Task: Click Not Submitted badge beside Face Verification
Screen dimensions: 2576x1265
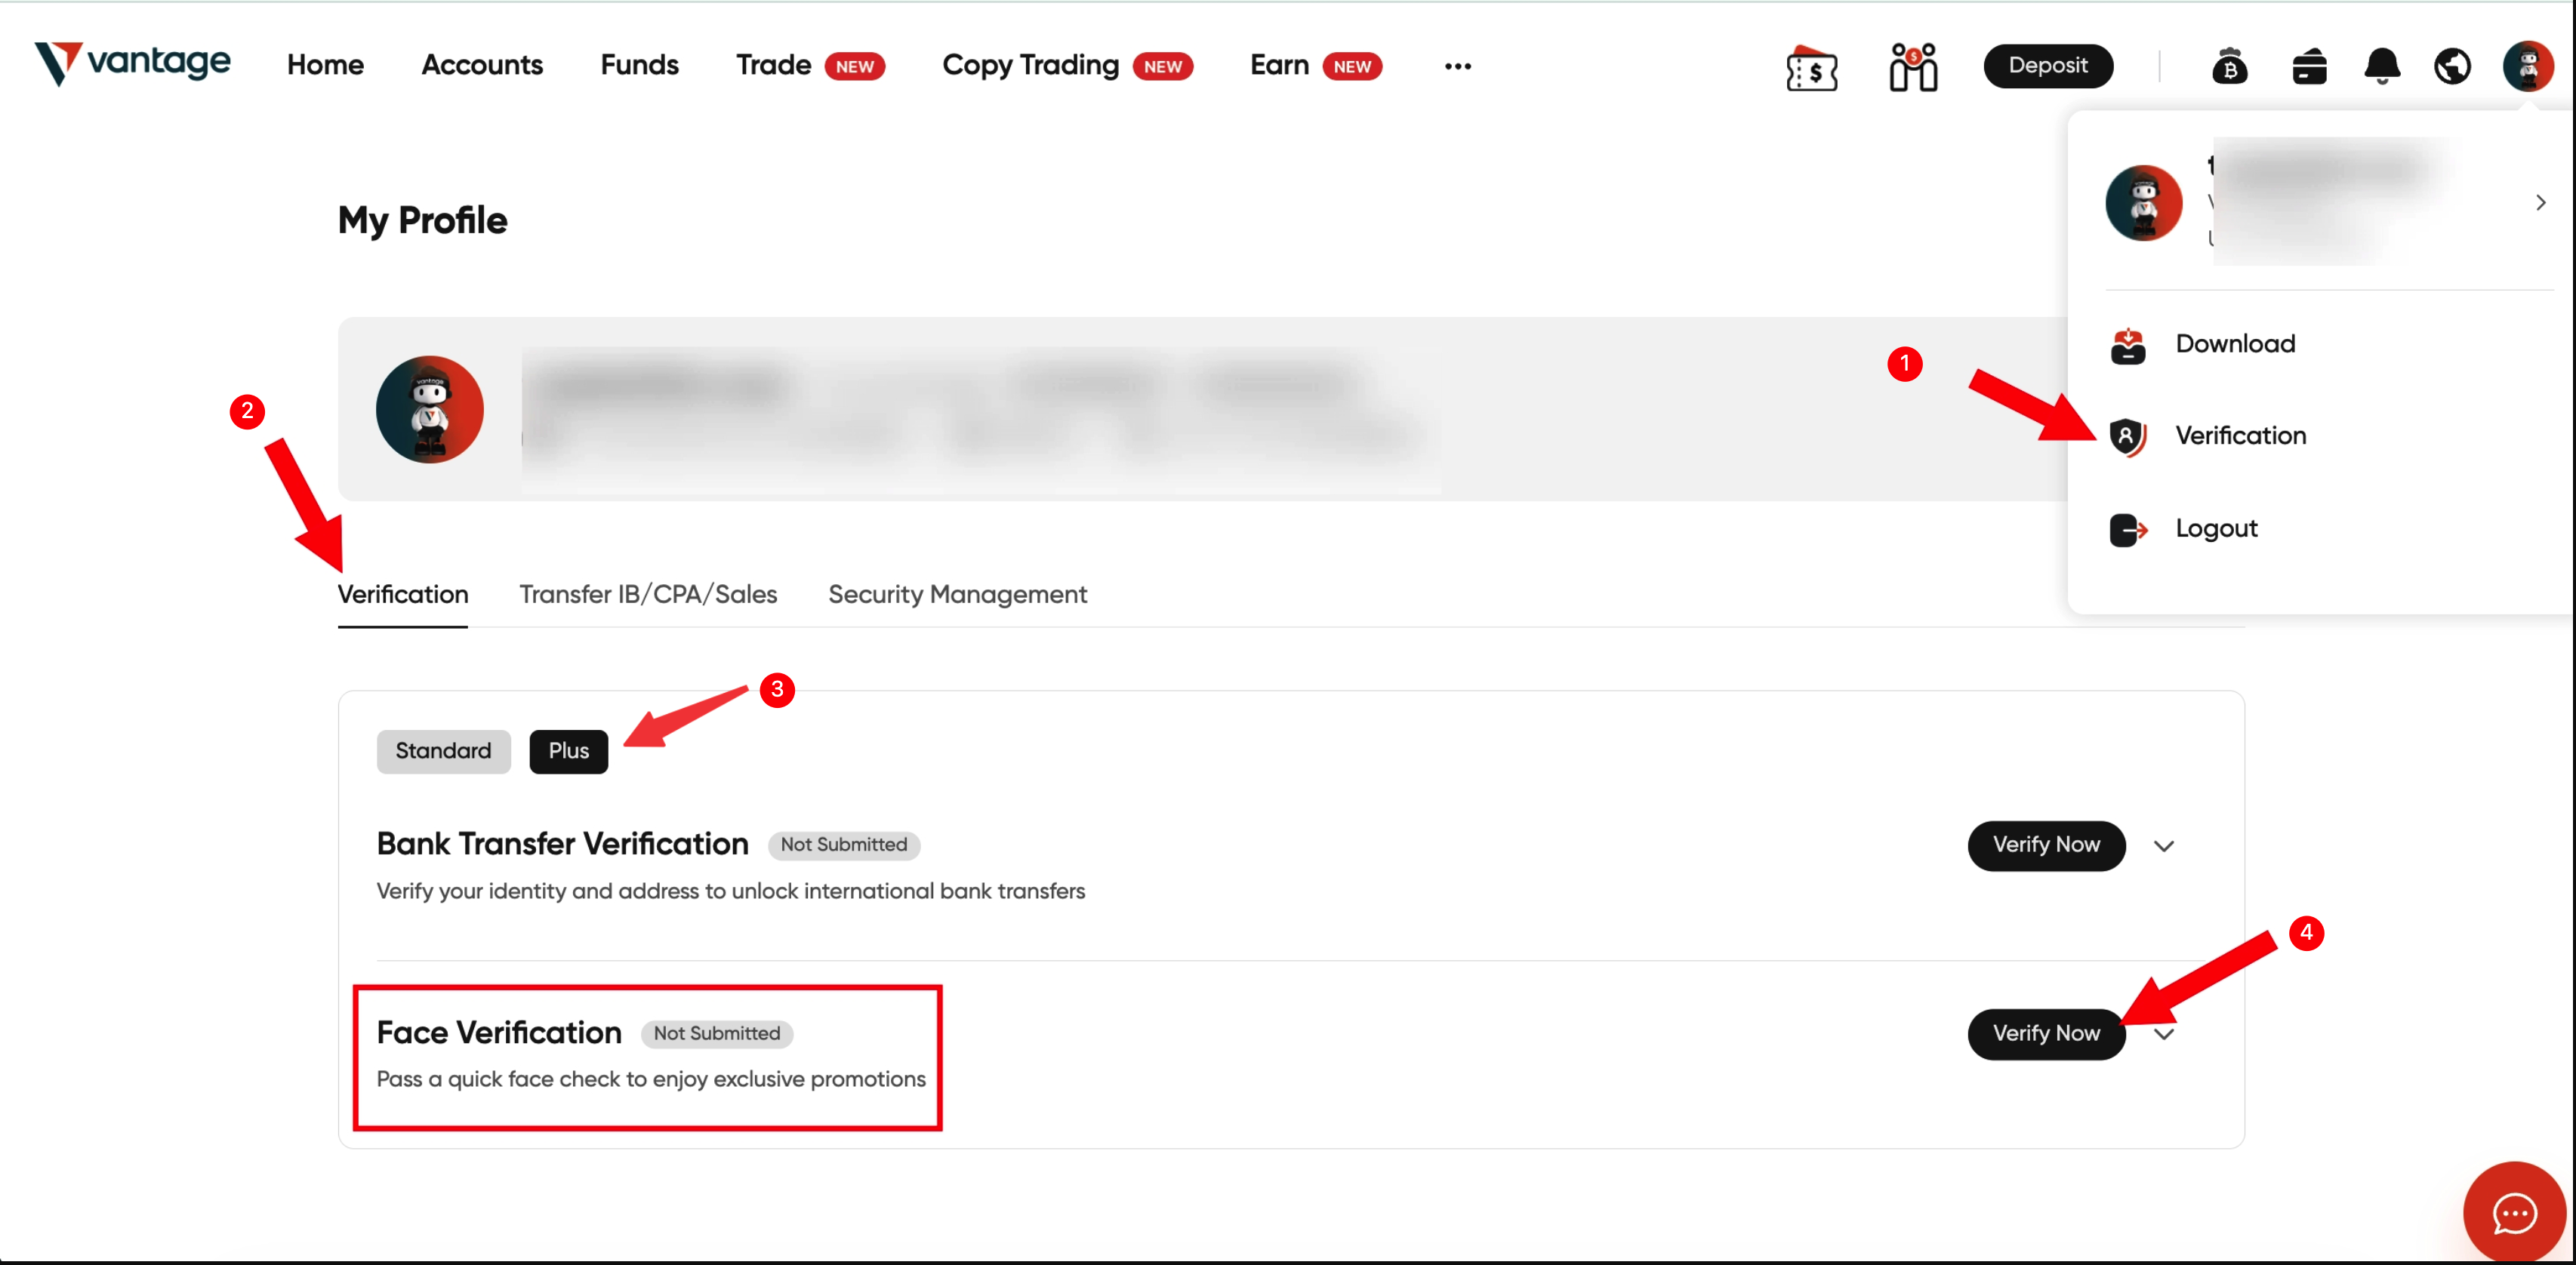Action: [x=717, y=1034]
